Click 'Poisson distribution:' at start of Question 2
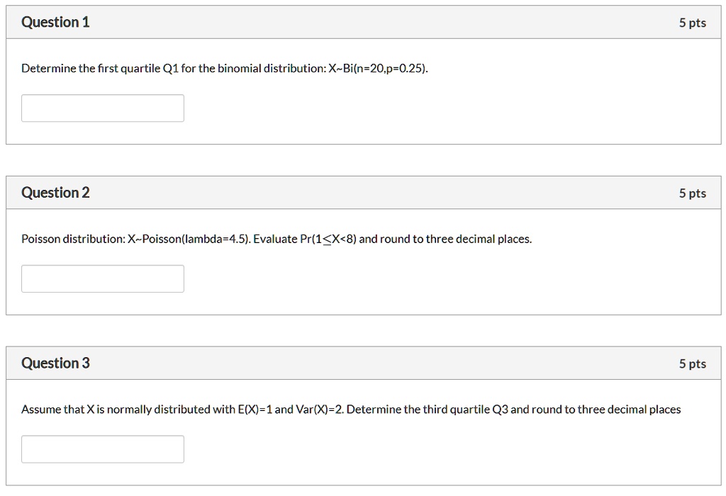 [73, 239]
